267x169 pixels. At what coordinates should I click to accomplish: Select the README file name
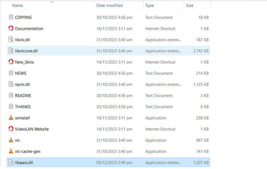(23, 96)
